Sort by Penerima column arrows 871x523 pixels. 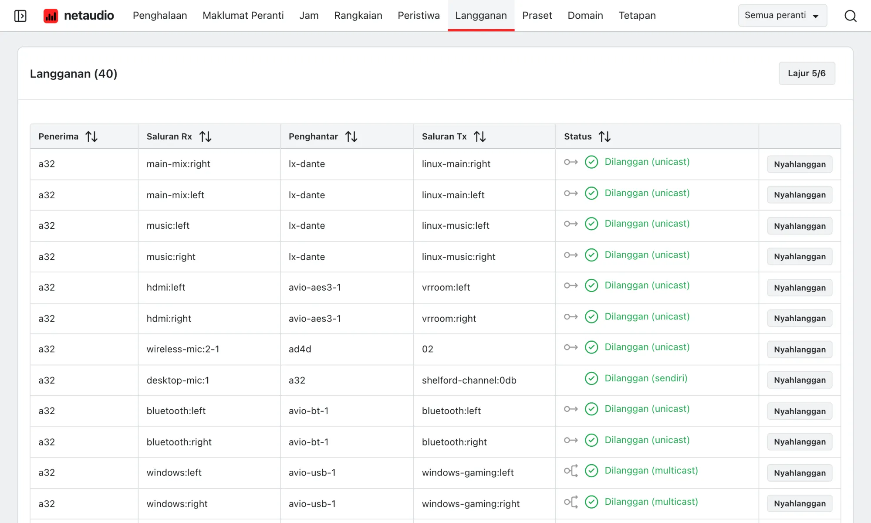[91, 136]
